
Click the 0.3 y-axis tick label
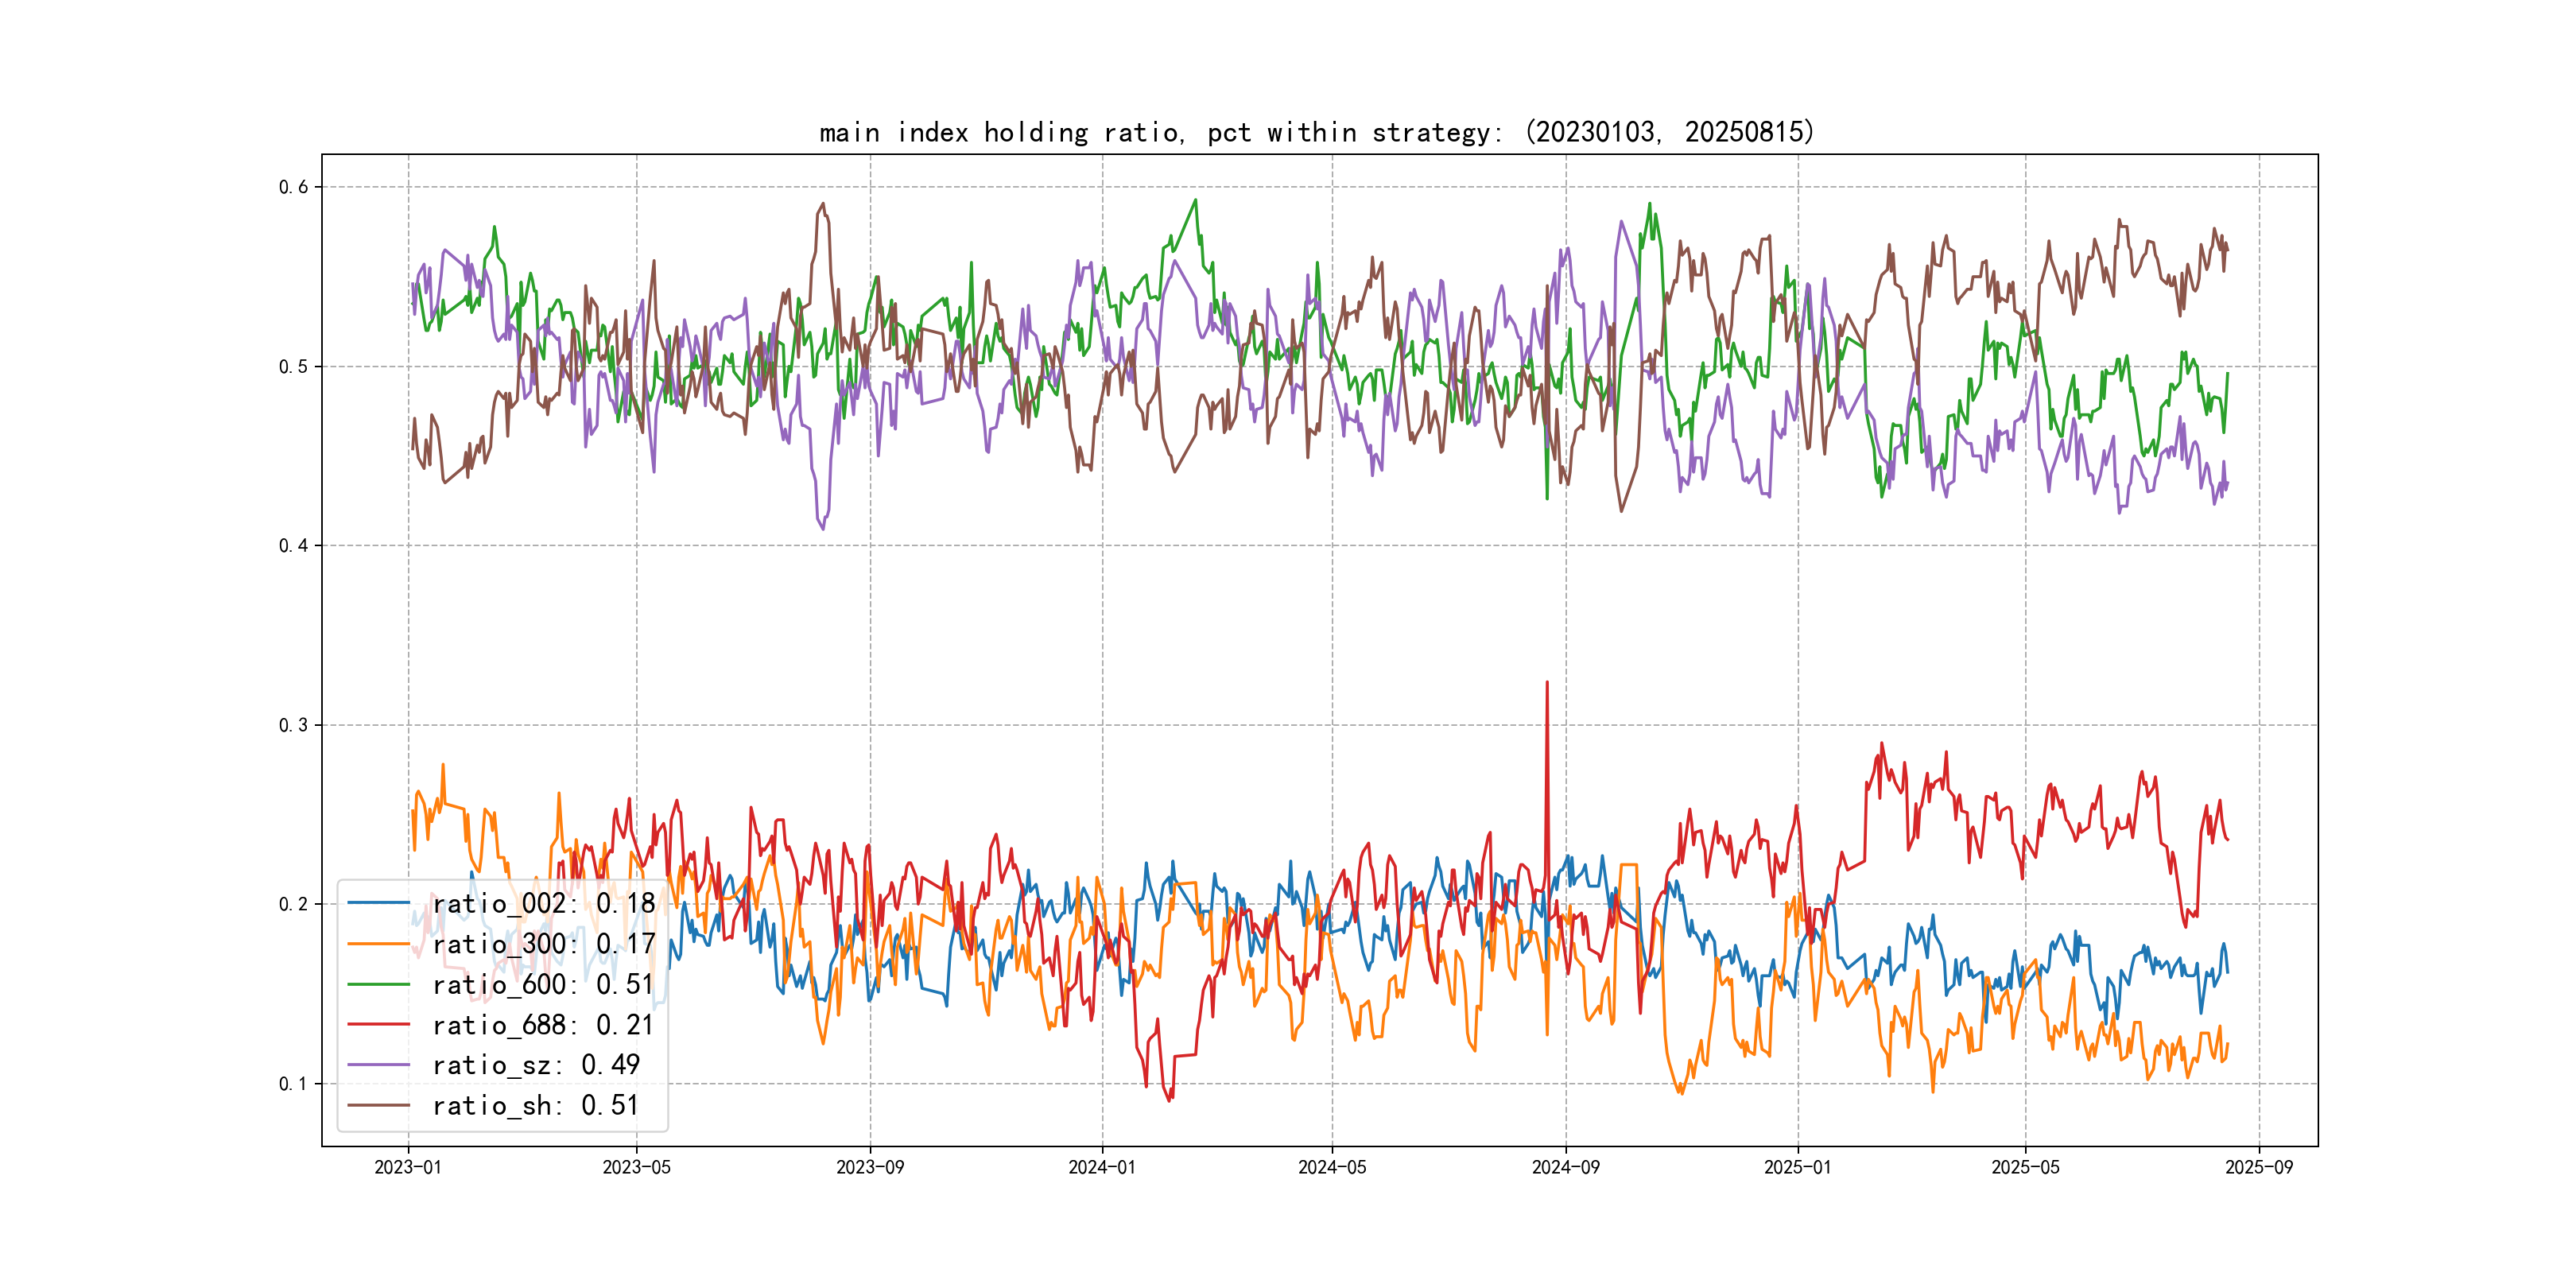coord(293,725)
